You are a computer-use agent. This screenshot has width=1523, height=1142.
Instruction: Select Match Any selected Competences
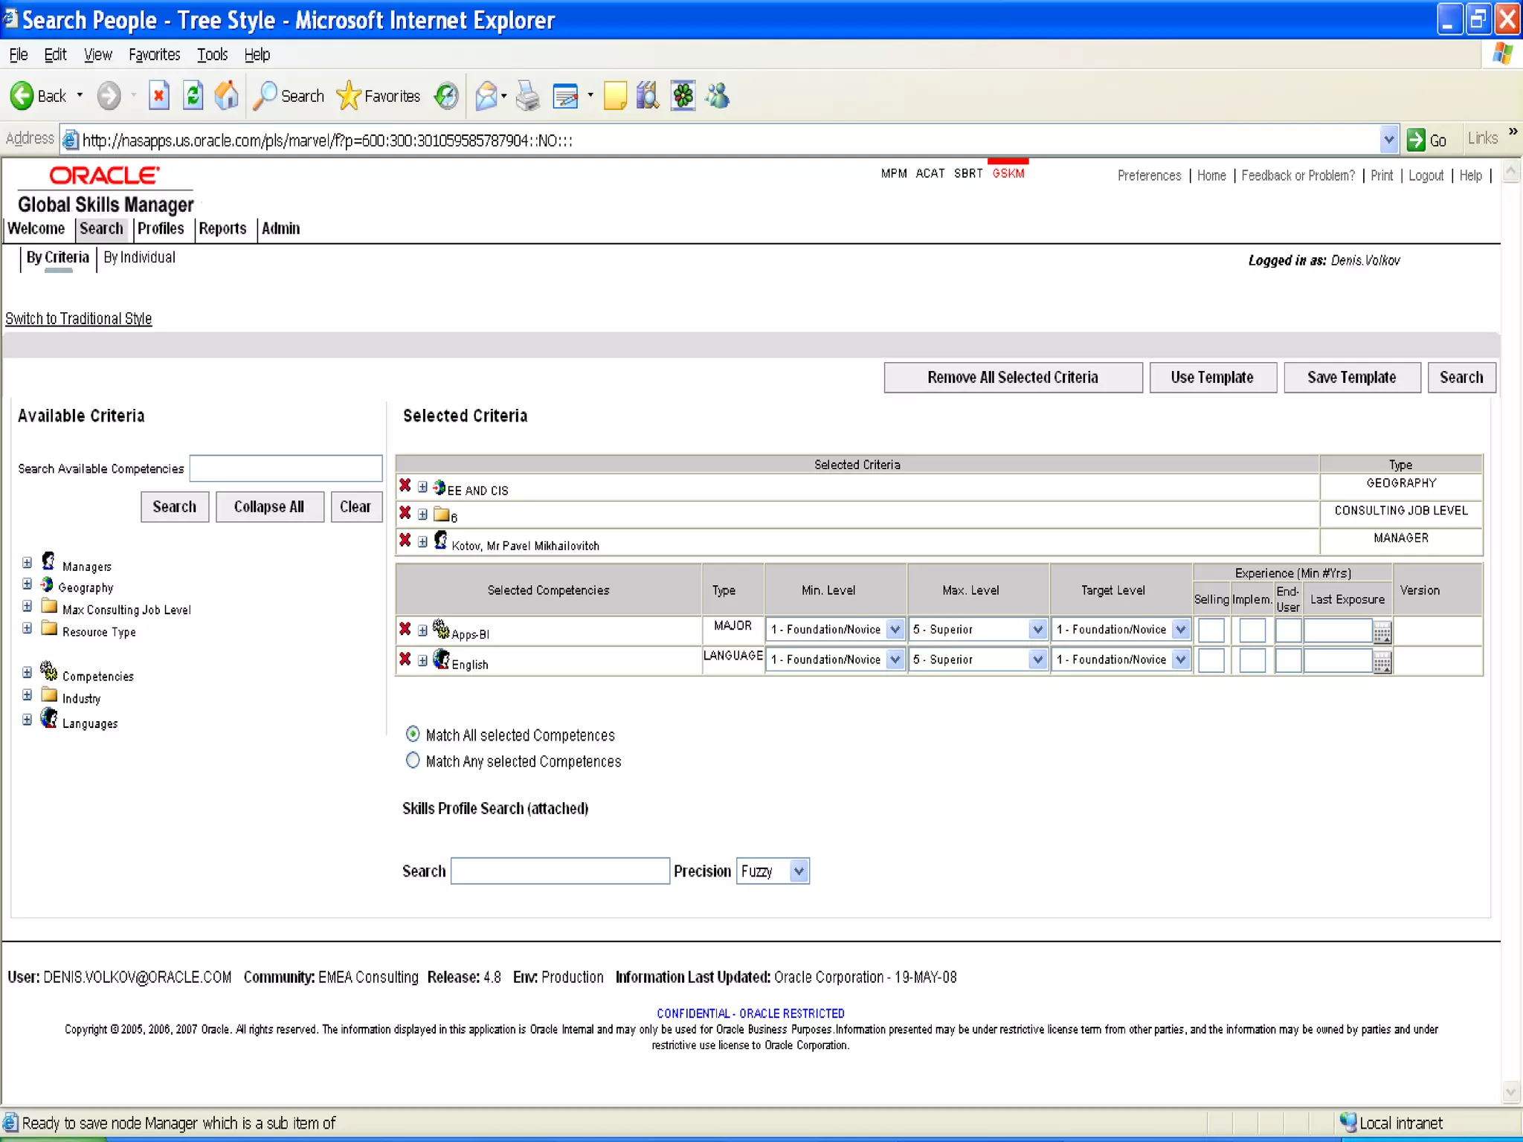click(413, 760)
